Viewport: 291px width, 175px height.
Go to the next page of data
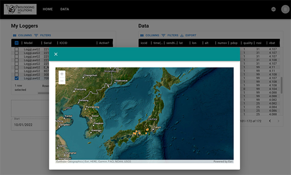pos(278,121)
